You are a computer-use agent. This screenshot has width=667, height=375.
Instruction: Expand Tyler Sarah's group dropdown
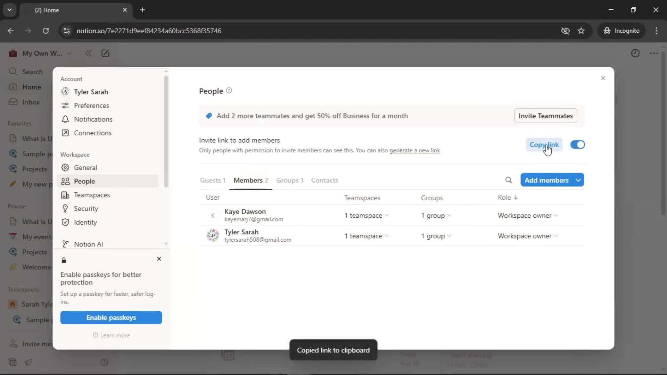[x=436, y=236]
